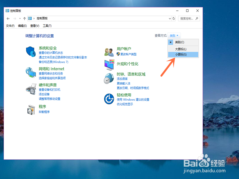Click 卸载程序 link
Image resolution: width=239 pixels, height=179 pixels.
(44, 112)
